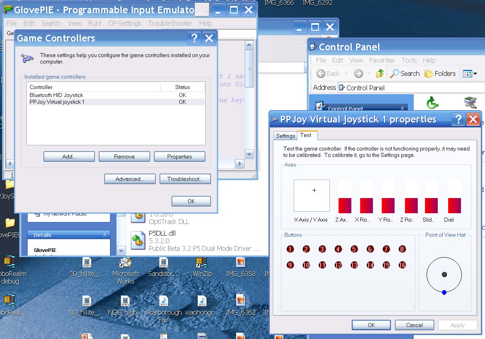This screenshot has height=339, width=485.
Task: Open Microsoft Works desktop shortcut
Action: (125, 263)
